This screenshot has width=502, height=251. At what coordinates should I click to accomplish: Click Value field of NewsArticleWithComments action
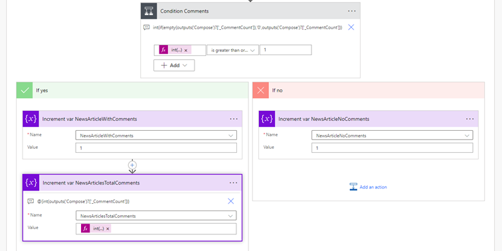(x=156, y=148)
